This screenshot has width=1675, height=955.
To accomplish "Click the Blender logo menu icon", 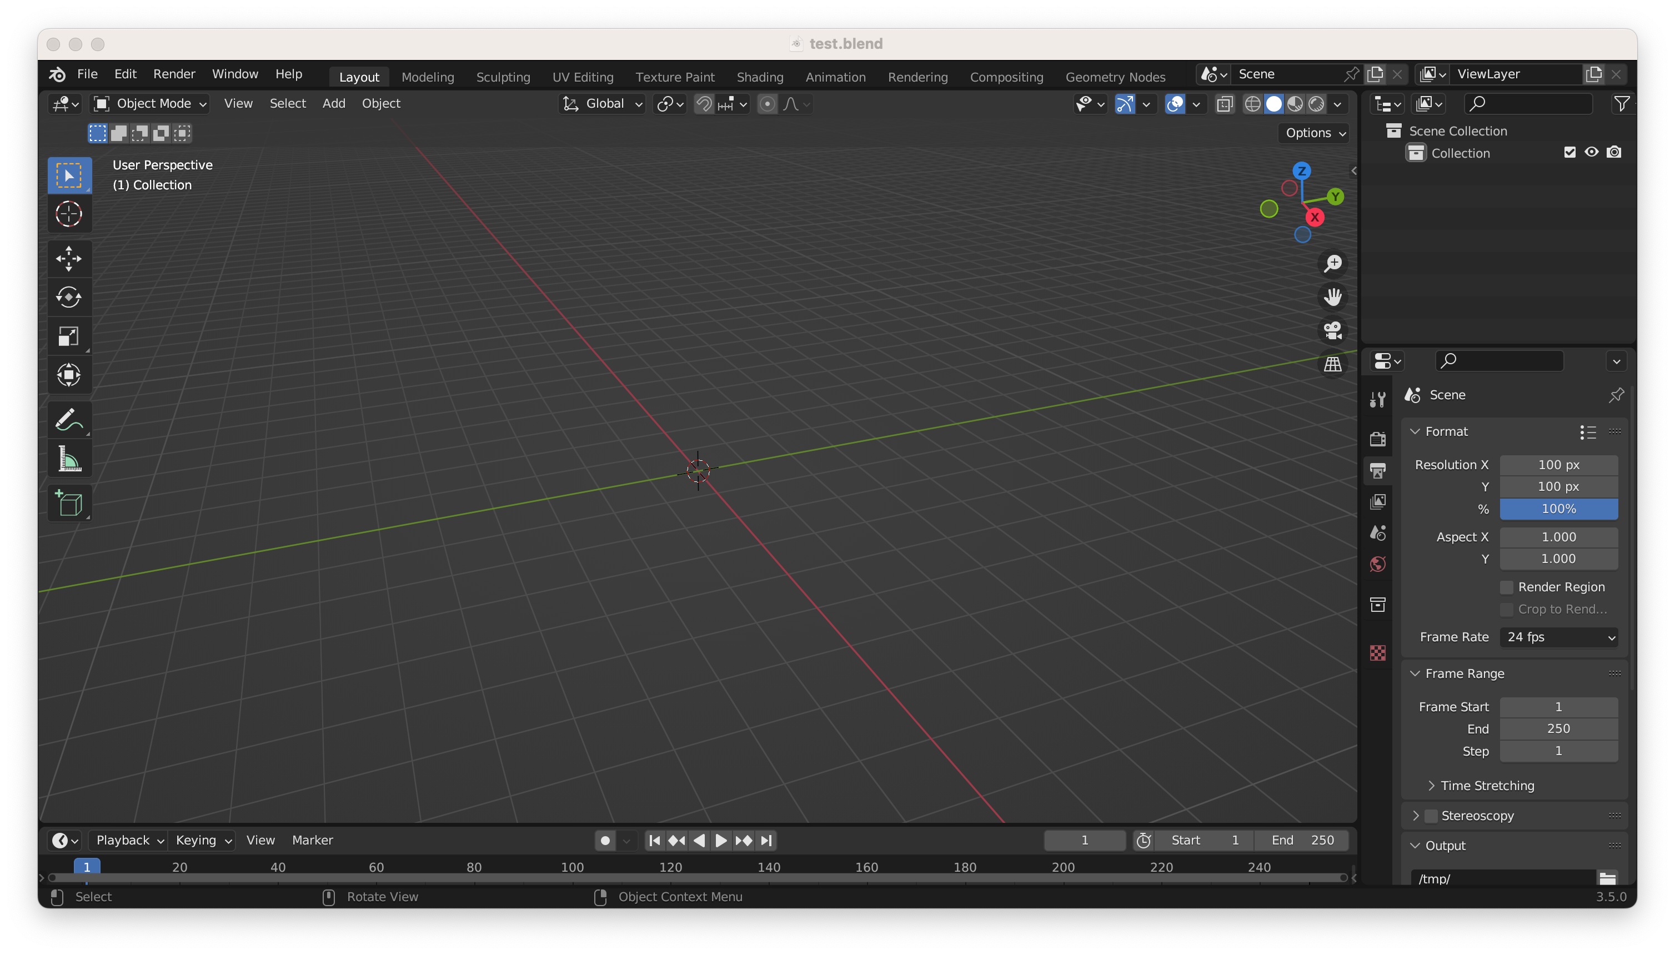I will [x=58, y=75].
